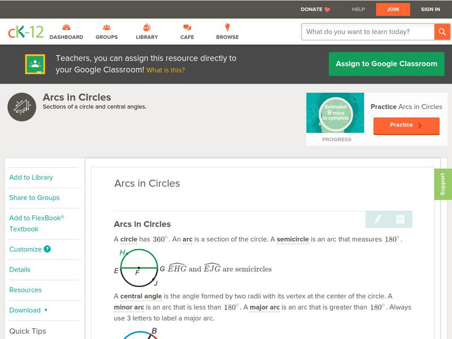Click Share to Groups

pos(34,198)
